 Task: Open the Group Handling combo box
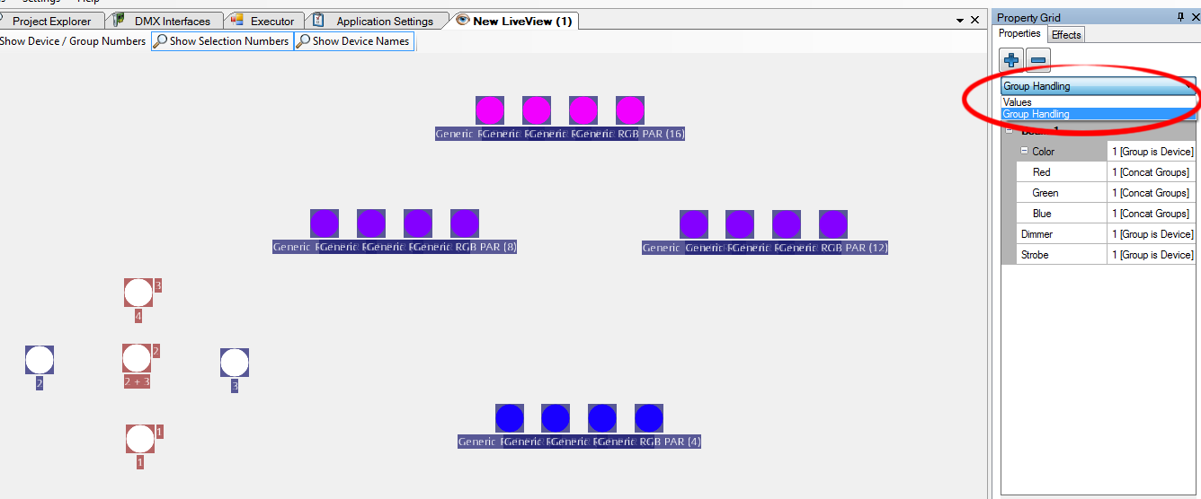point(1098,86)
